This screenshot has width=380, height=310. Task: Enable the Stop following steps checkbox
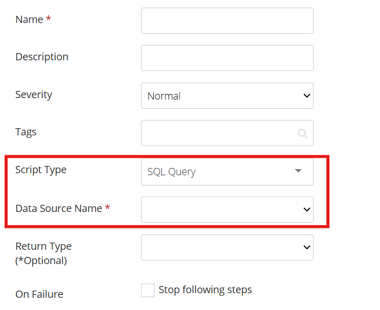(x=148, y=290)
